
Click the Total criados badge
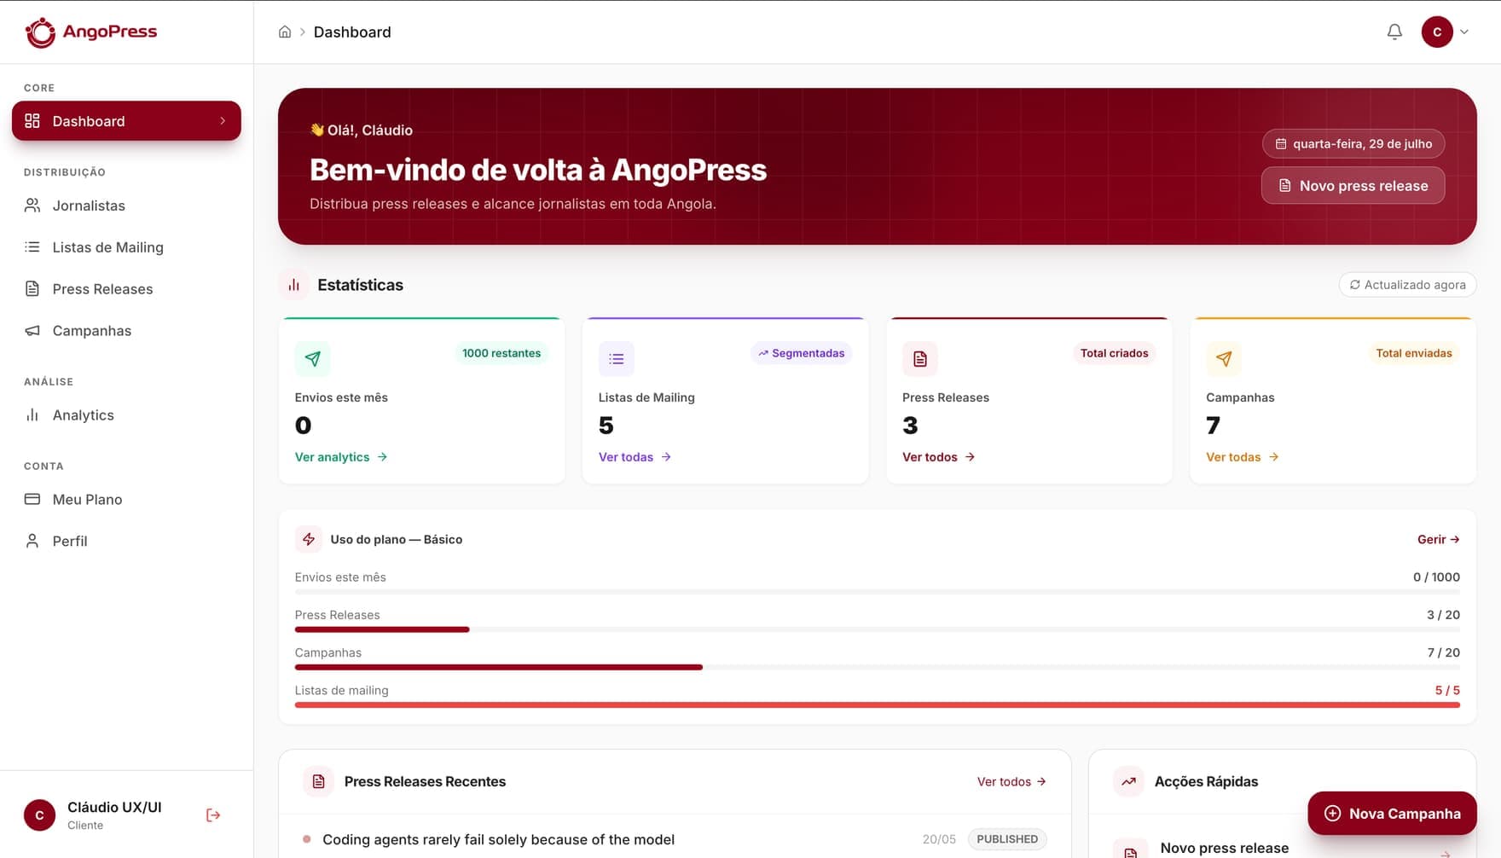[x=1114, y=353]
